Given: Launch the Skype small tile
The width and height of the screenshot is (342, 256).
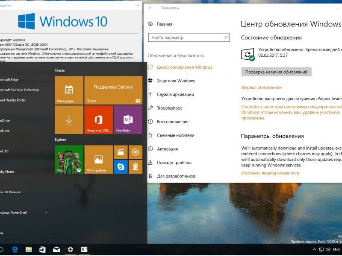Looking at the screenshot, I should 121,167.
